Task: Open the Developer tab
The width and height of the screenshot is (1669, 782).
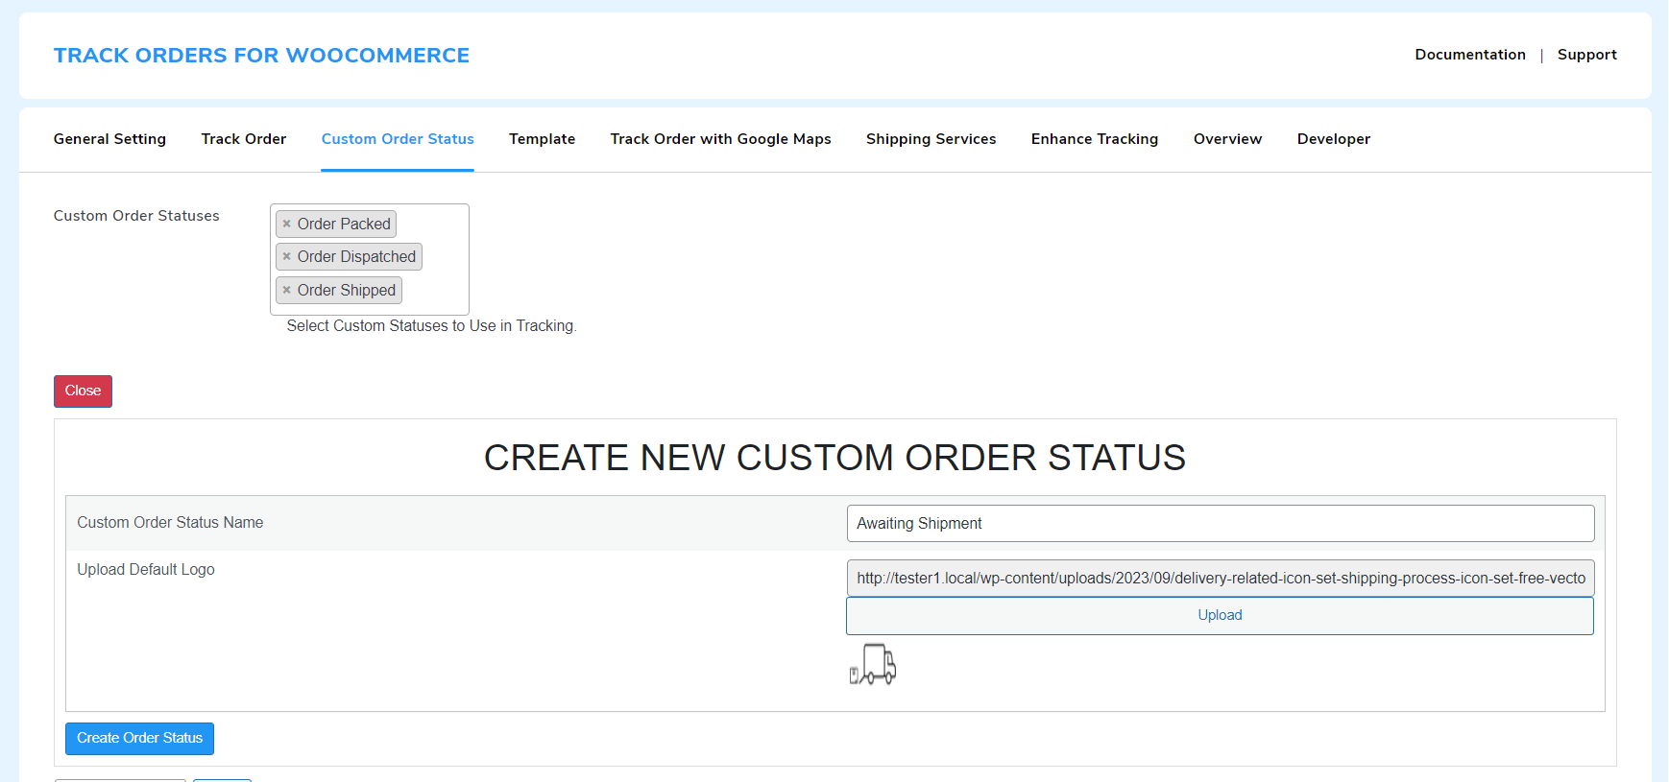Action: click(x=1334, y=139)
